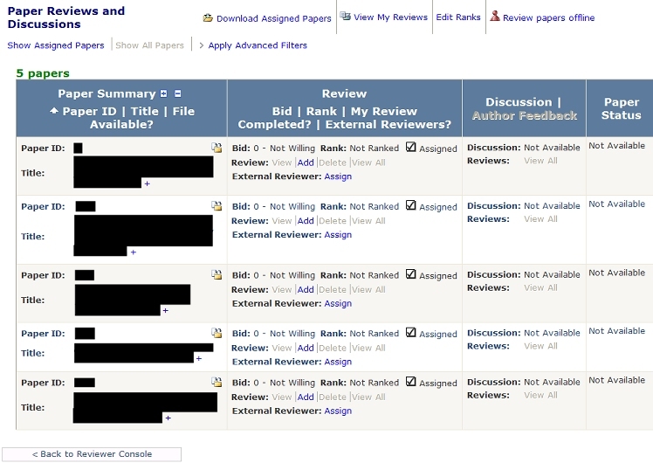Uncheck the last paper's Assigned checkbox
Screen dimensions: 653x463
(411, 382)
